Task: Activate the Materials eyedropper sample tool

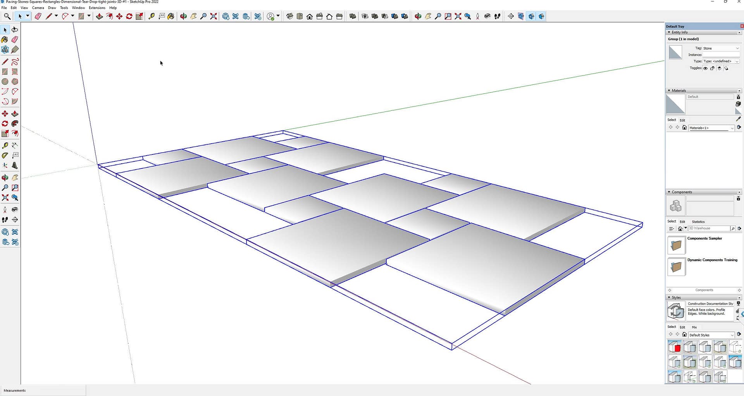Action: coord(738,119)
